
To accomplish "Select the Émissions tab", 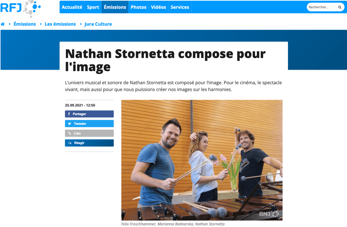I will point(115,7).
